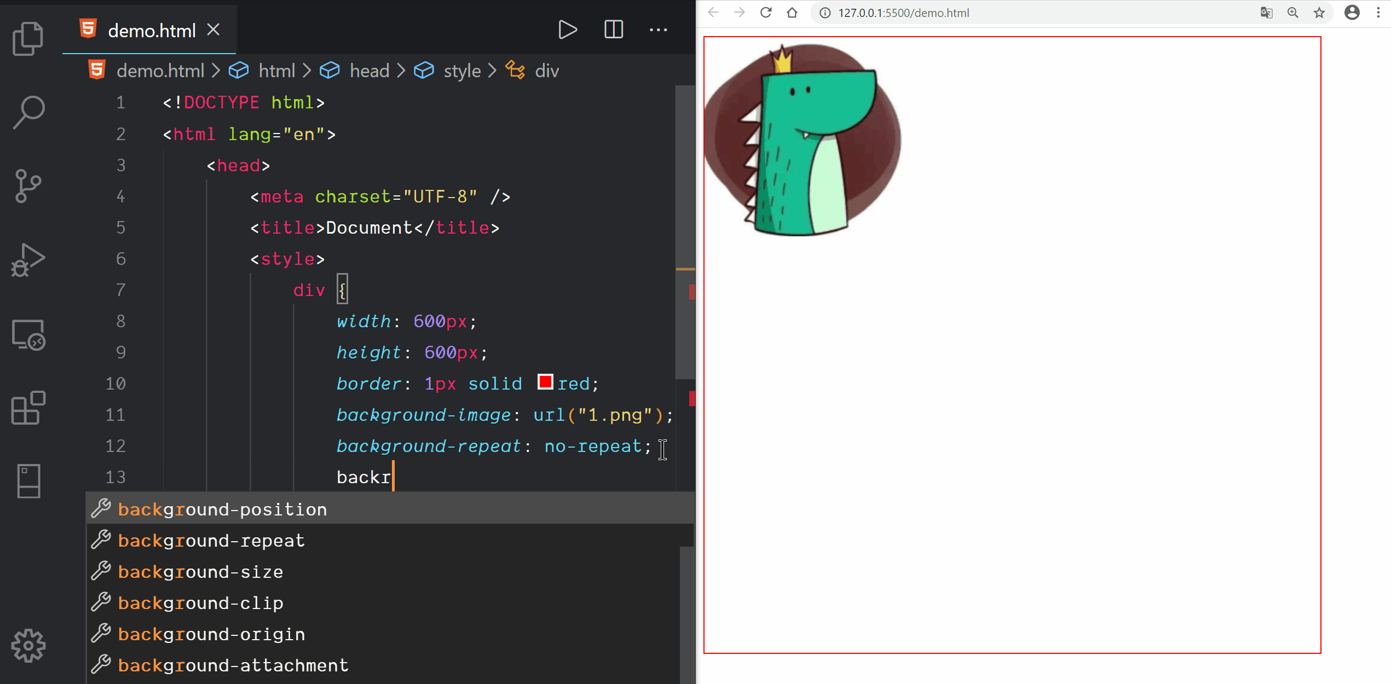The image size is (1391, 684).
Task: Split the editor to the right
Action: click(613, 30)
